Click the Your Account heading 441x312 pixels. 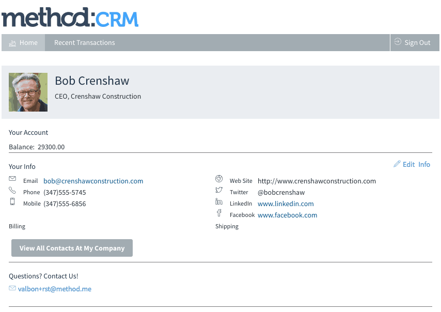click(28, 133)
